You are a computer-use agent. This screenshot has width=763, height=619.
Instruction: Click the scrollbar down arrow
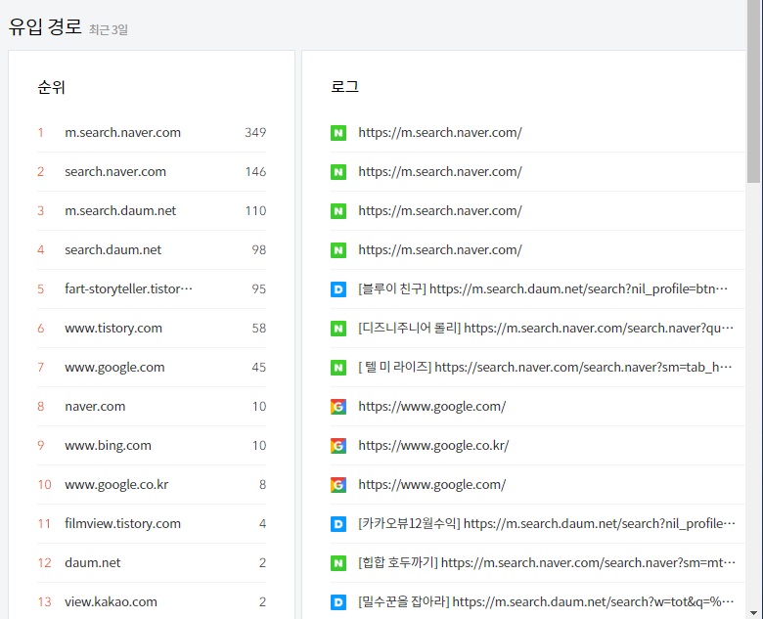point(753,613)
